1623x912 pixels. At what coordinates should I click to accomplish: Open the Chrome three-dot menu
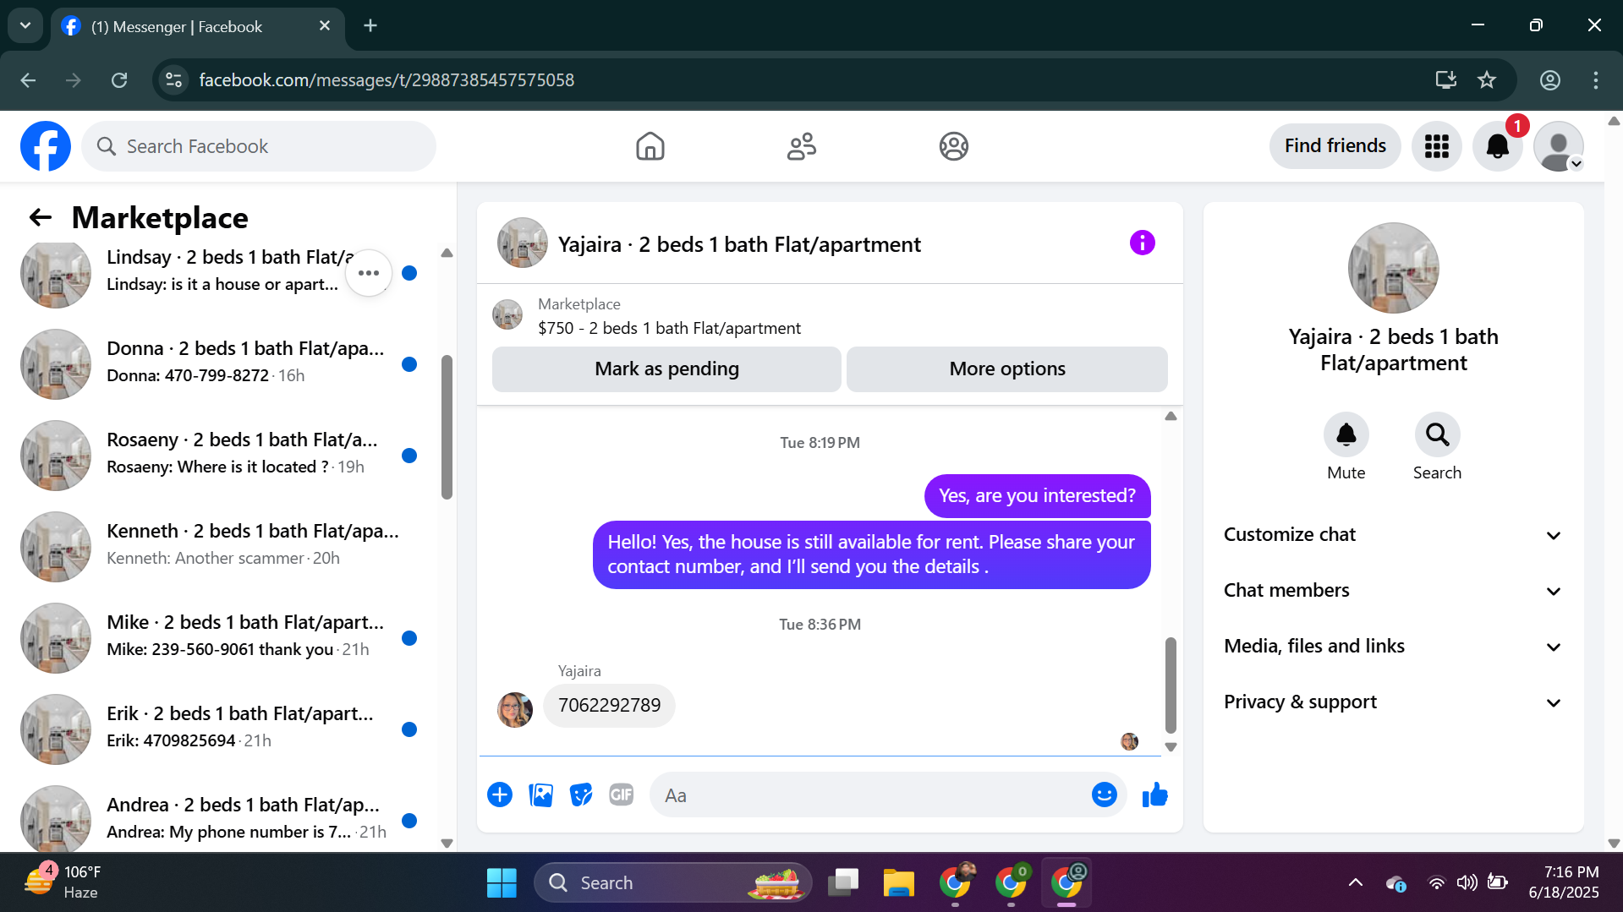click(1595, 80)
